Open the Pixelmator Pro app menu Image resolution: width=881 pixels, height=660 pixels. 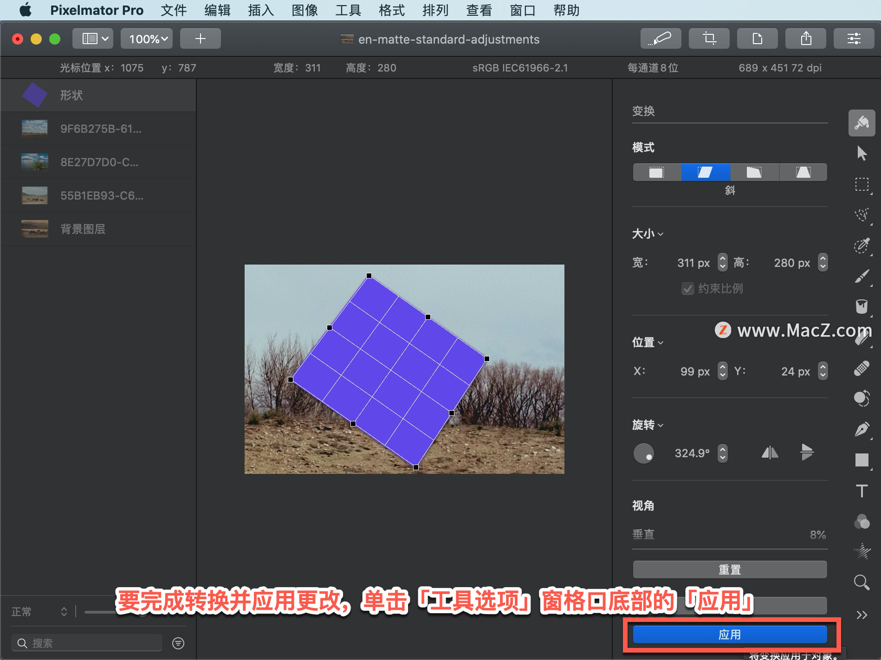[97, 10]
